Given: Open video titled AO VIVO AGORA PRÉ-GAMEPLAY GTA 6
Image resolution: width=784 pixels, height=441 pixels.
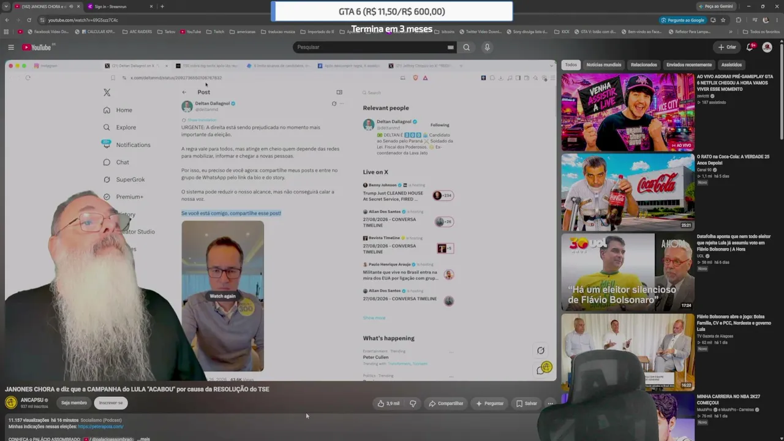Looking at the screenshot, I should point(735,83).
